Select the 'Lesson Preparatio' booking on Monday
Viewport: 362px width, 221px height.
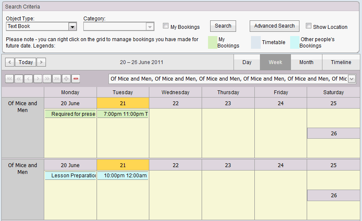tap(70, 176)
